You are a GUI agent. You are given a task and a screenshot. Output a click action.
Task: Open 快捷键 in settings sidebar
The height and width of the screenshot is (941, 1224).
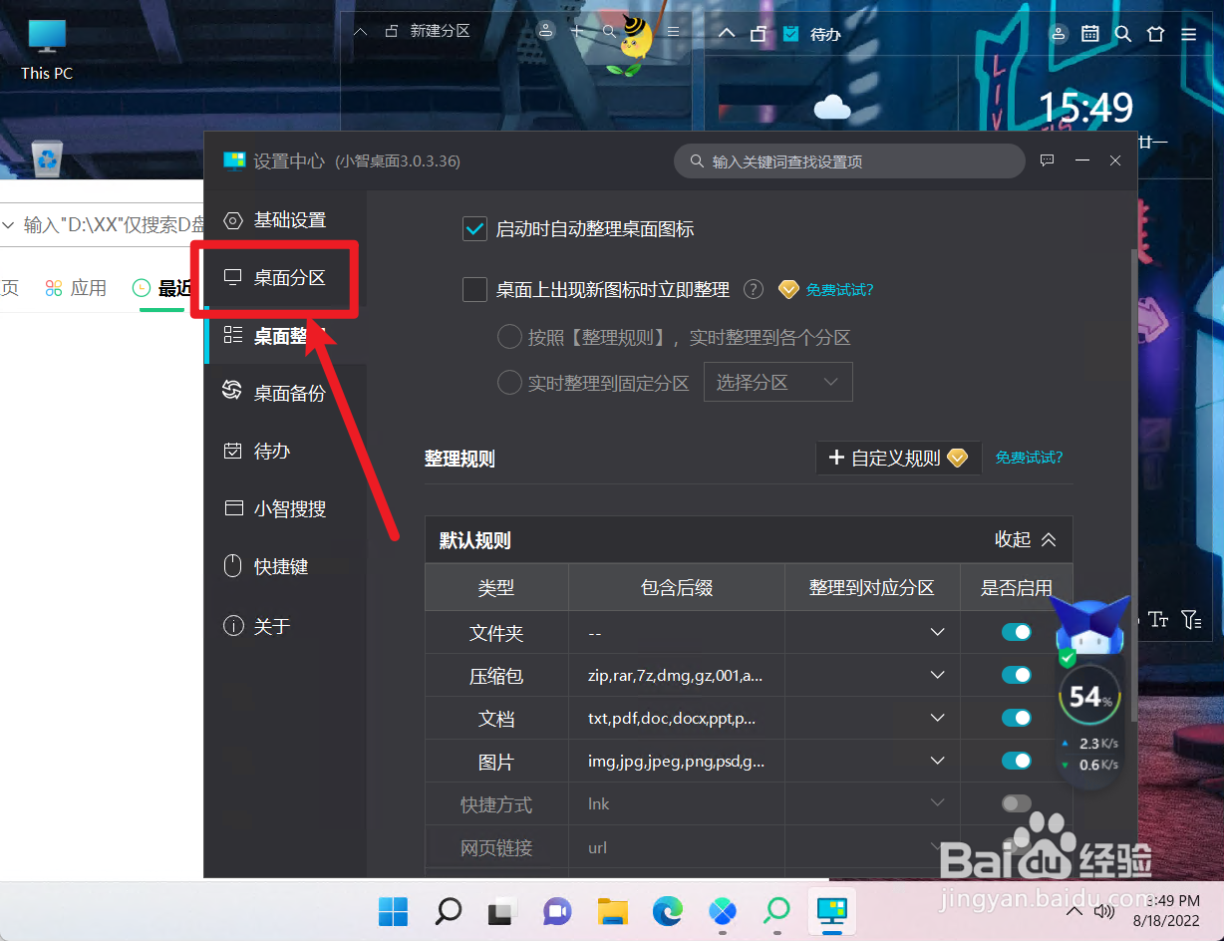point(286,566)
